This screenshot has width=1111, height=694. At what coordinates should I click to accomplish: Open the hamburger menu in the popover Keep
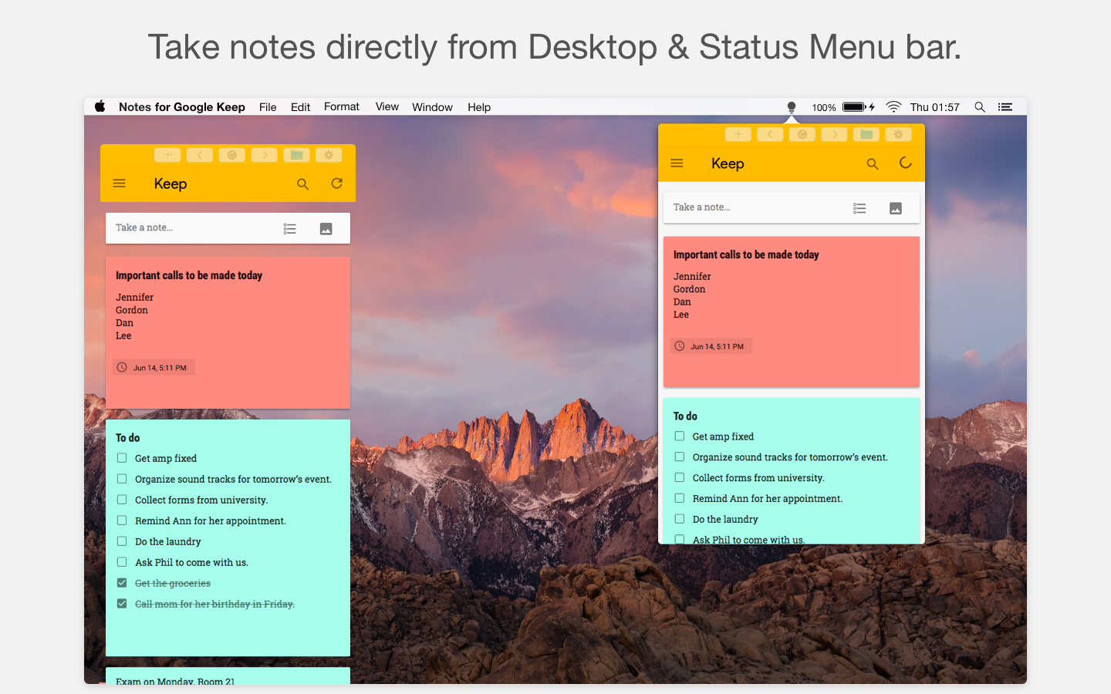[x=677, y=163]
